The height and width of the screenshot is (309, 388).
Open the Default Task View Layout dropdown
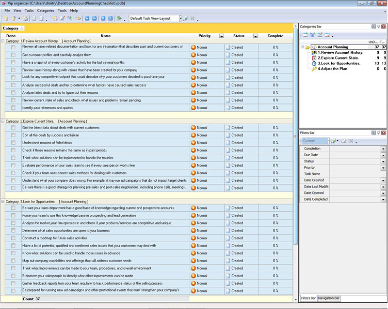(180, 18)
